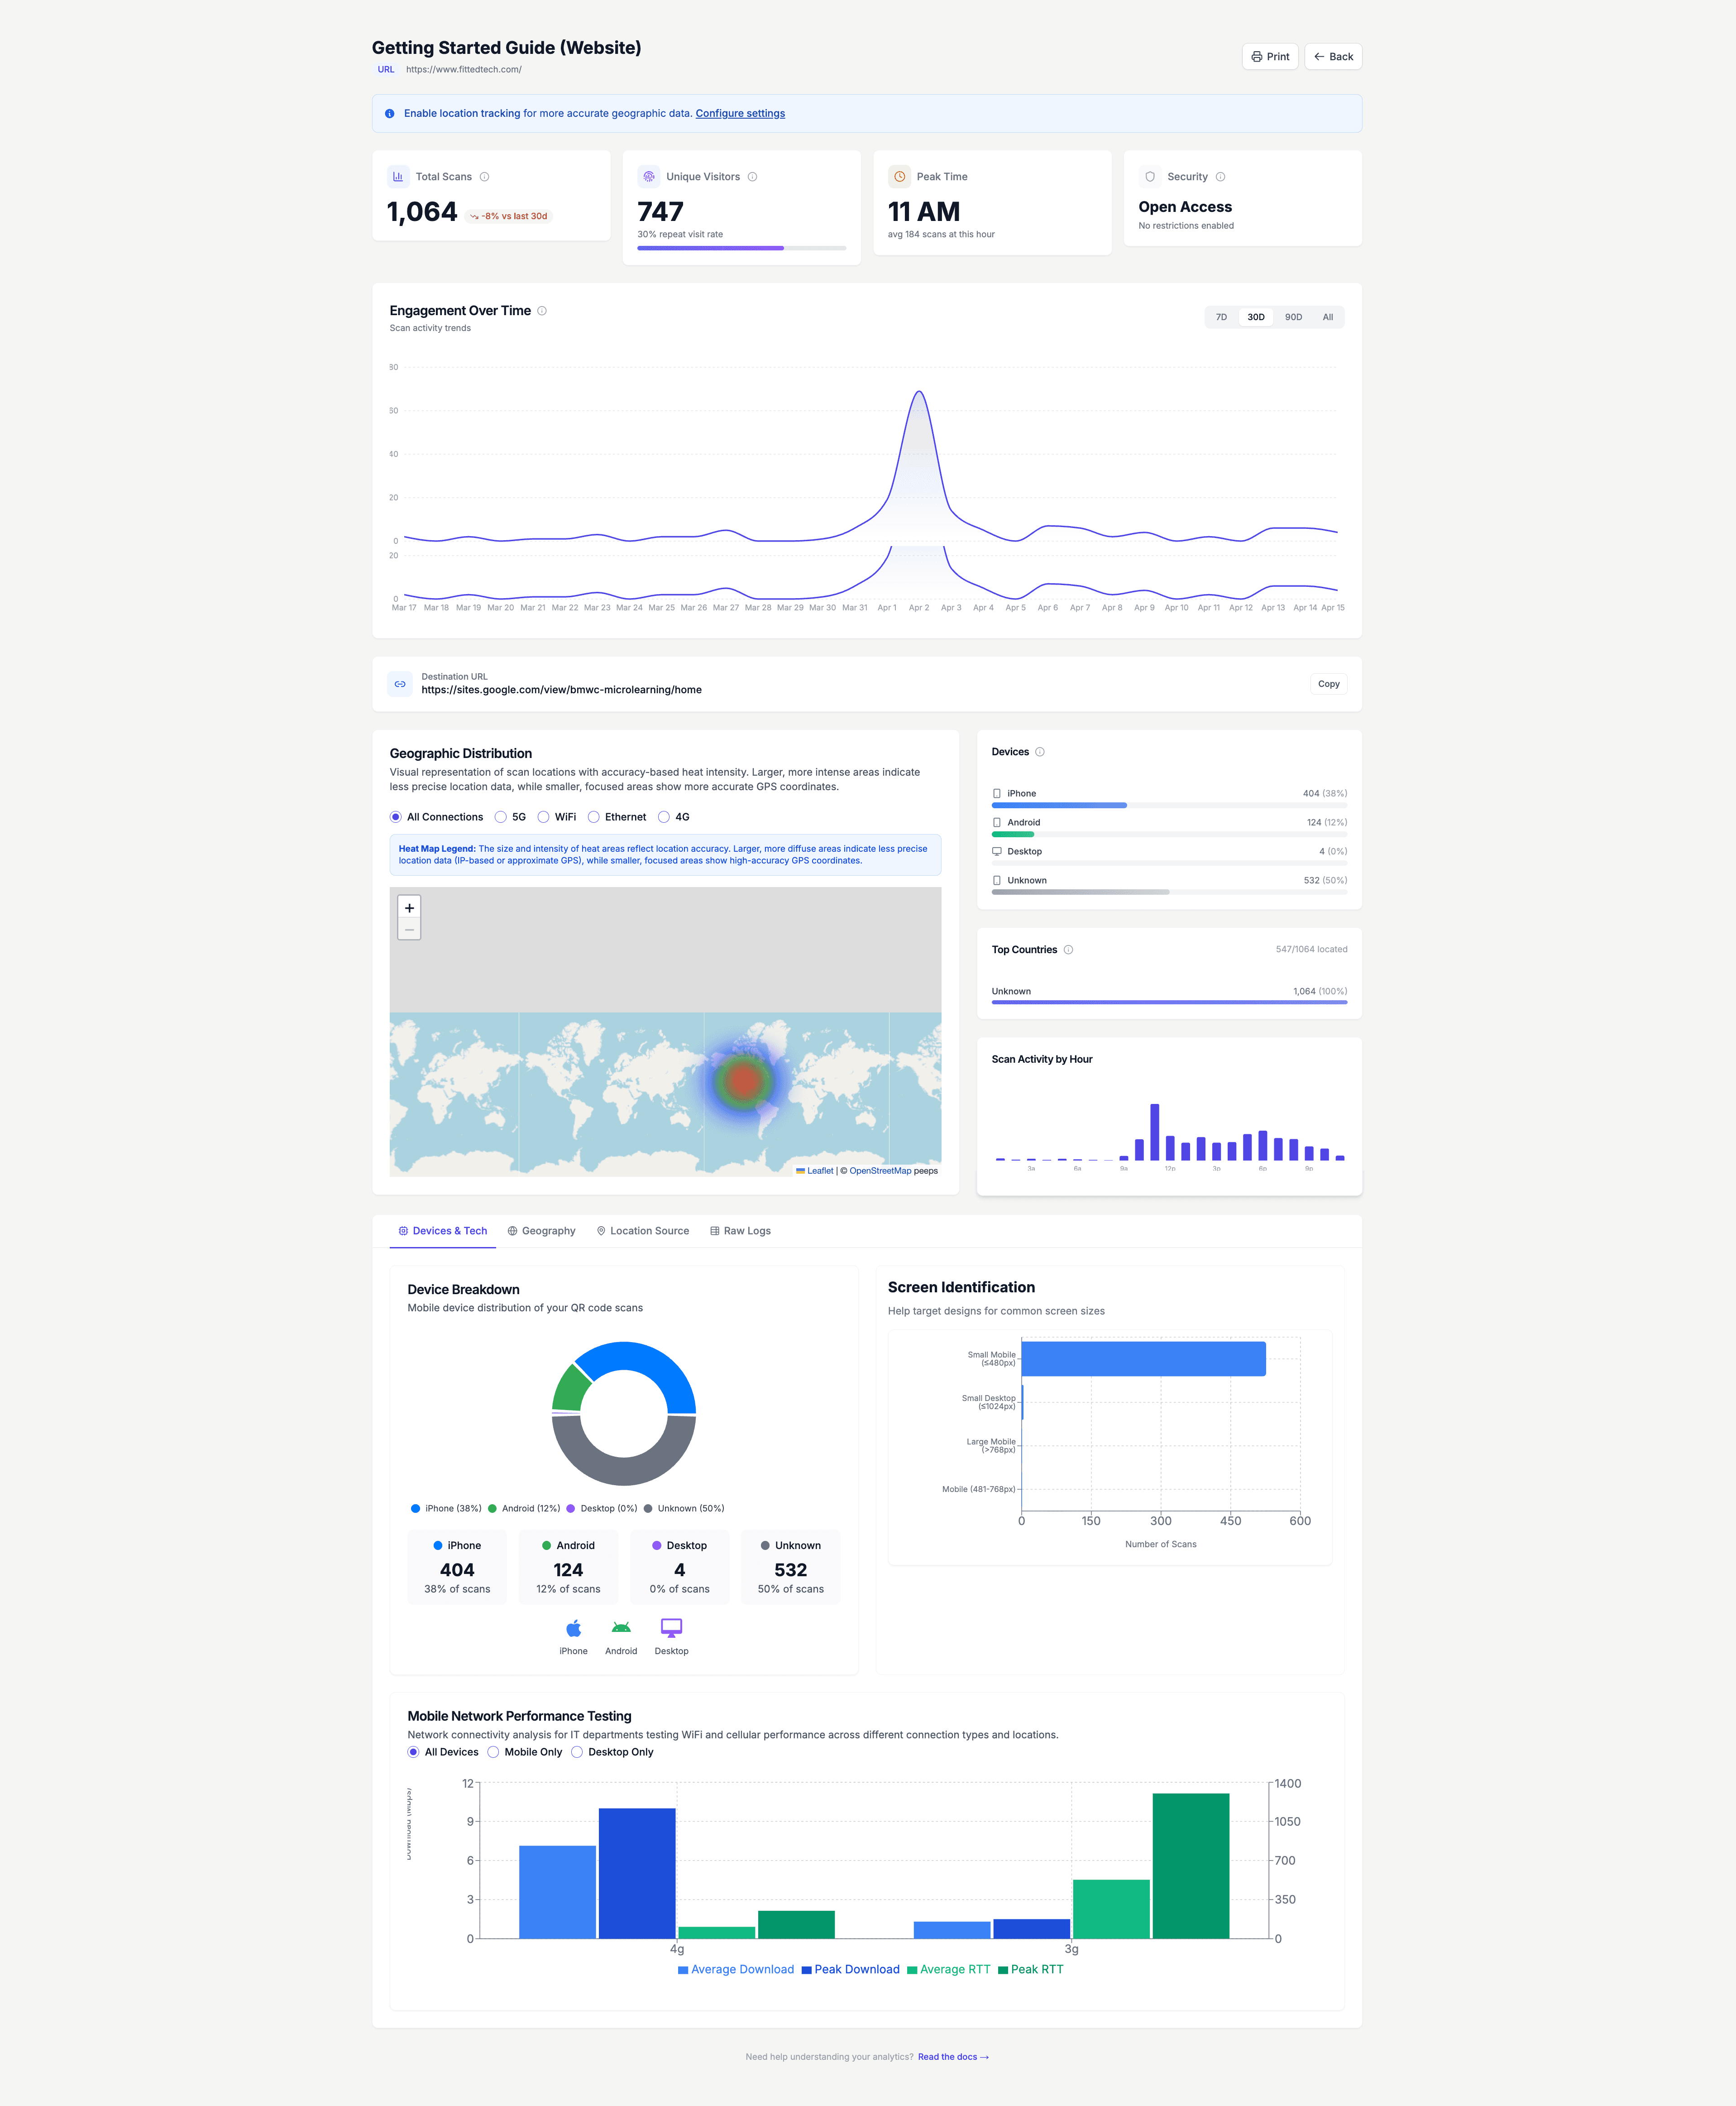The image size is (1736, 2106).
Task: Click the Top Countries info icon
Action: click(x=1068, y=950)
